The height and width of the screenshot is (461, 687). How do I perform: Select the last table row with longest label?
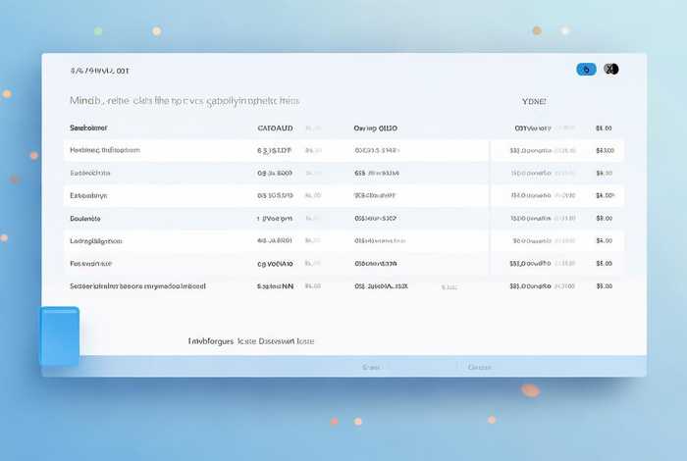coord(137,286)
